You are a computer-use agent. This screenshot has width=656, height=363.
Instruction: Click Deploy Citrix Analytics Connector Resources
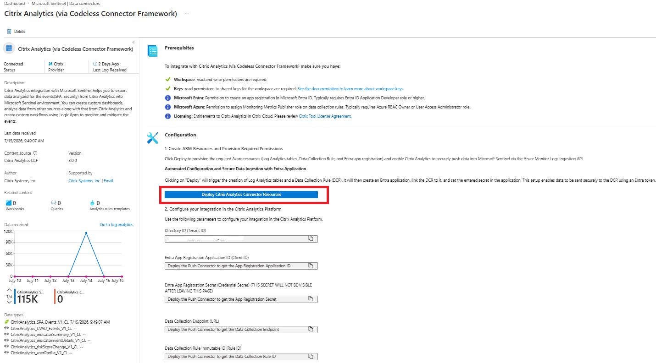click(241, 195)
